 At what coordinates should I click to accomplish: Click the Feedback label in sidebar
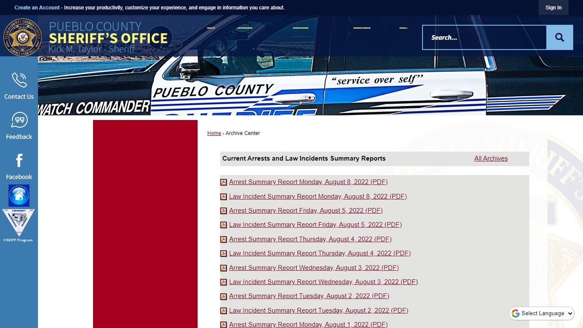point(19,137)
